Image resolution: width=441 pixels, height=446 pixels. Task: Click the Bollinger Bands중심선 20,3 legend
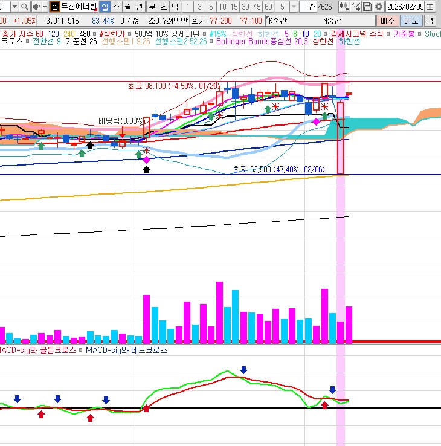click(262, 42)
